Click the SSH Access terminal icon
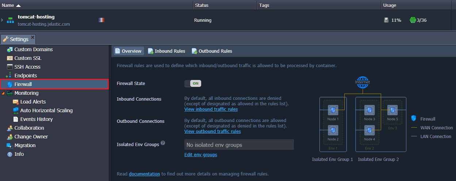 point(10,67)
